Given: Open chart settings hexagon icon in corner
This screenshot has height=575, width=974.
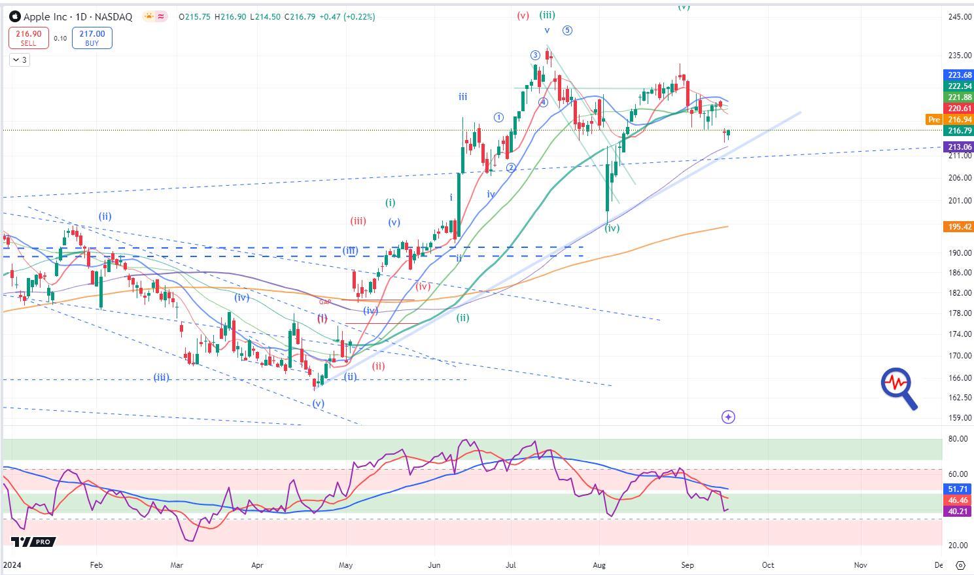Looking at the screenshot, I should point(960,565).
